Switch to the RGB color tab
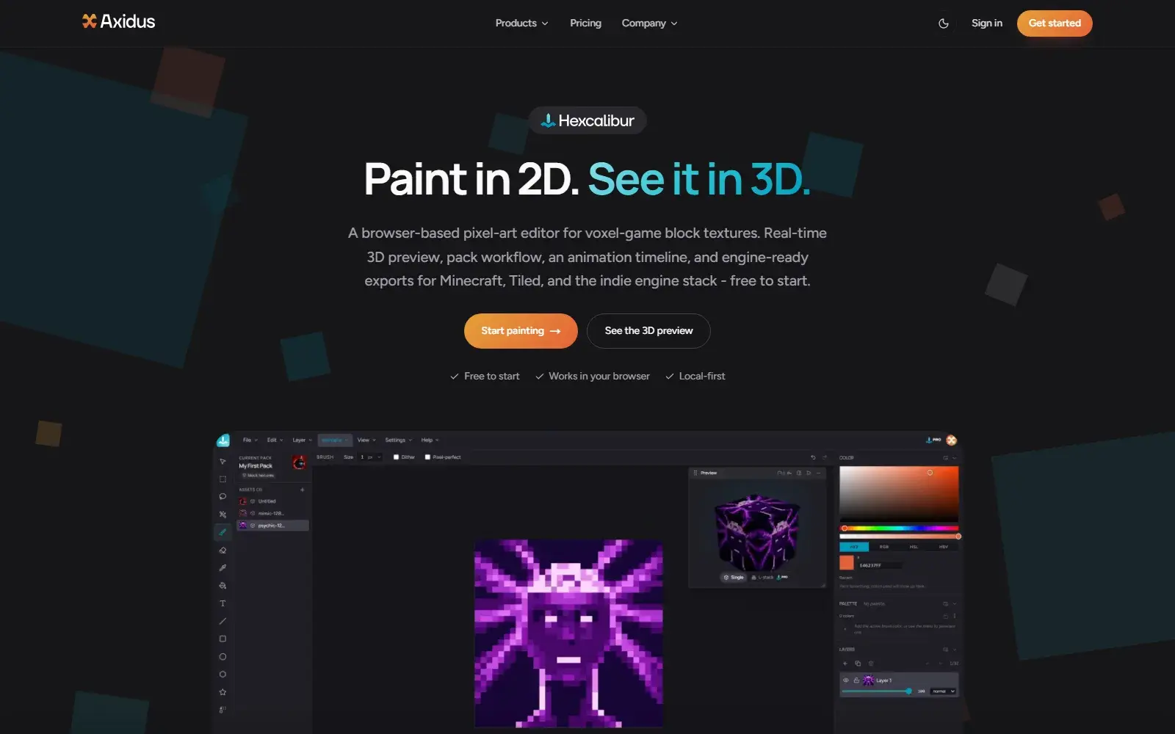Screen dimensions: 1175x734 point(884,547)
